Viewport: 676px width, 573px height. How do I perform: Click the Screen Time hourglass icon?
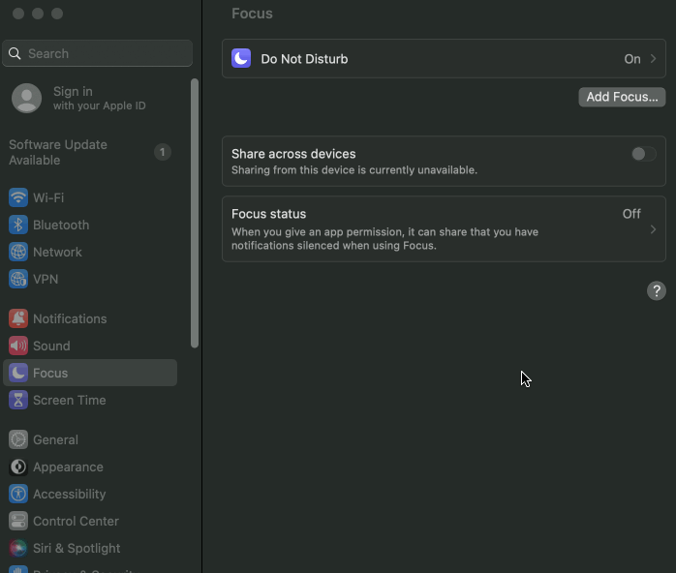(x=18, y=401)
